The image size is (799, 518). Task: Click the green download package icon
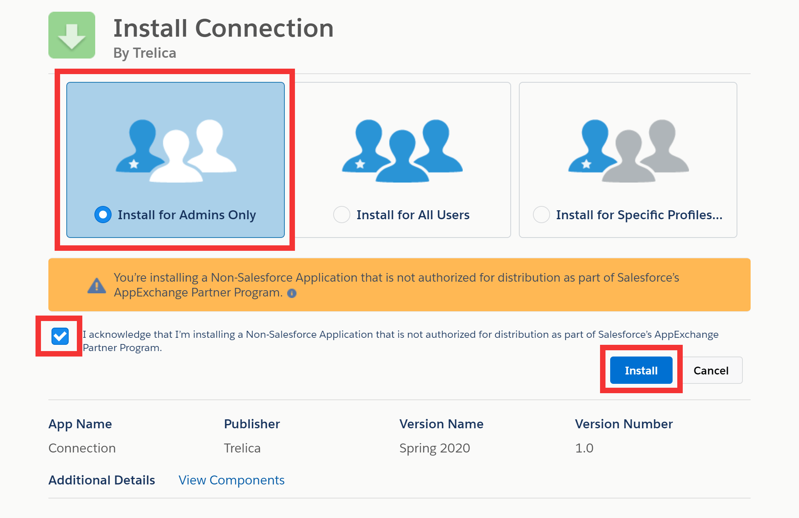pos(72,35)
